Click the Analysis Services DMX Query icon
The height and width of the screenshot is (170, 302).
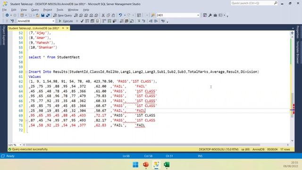pos(86,15)
